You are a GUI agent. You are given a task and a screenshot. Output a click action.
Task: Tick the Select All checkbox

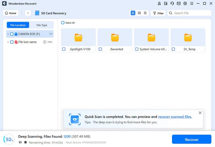(x=63, y=23)
